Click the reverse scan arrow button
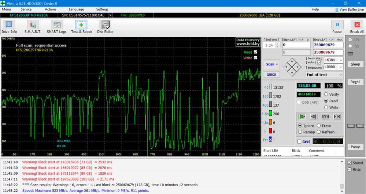The image size is (366, 194). pyautogui.click(x=314, y=117)
